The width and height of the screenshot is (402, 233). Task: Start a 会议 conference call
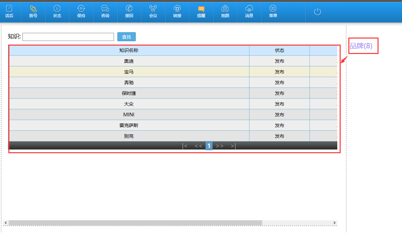click(153, 12)
